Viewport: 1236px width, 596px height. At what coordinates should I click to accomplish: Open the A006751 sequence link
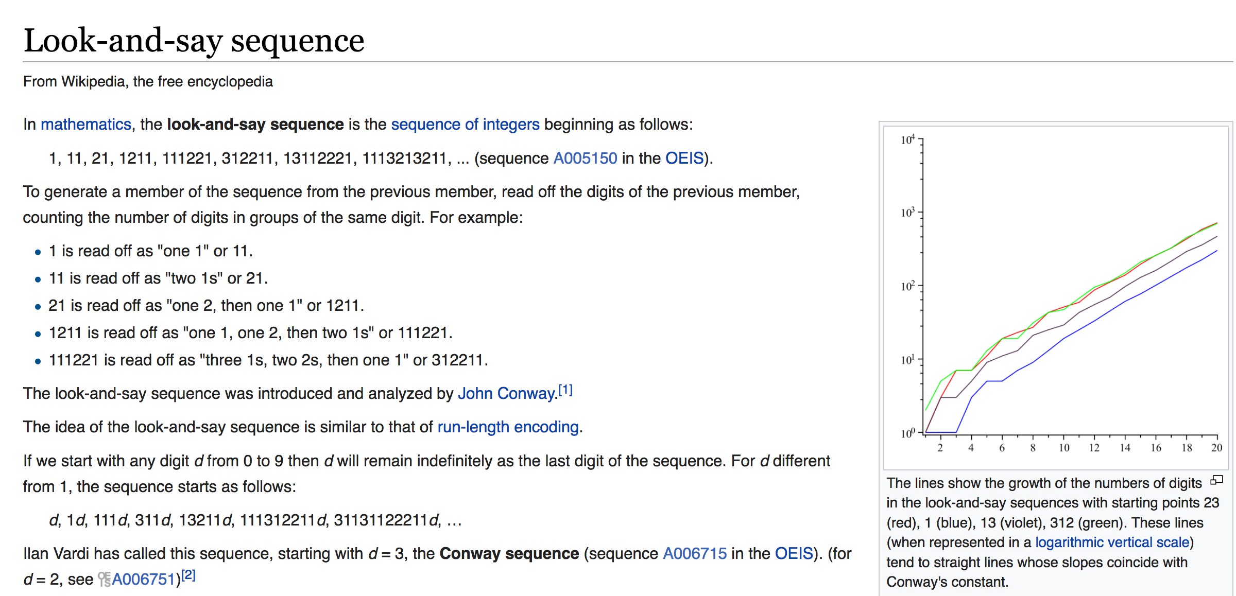click(x=144, y=580)
